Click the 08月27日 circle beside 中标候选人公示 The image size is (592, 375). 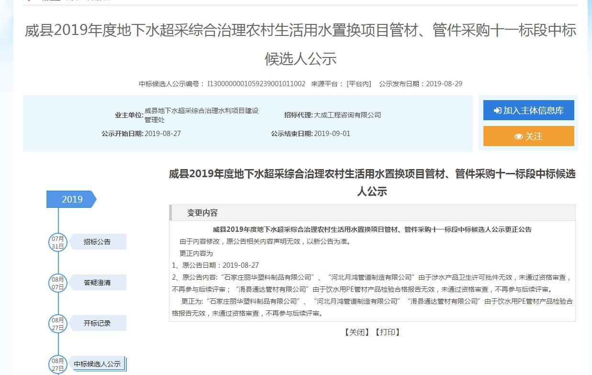[58, 364]
